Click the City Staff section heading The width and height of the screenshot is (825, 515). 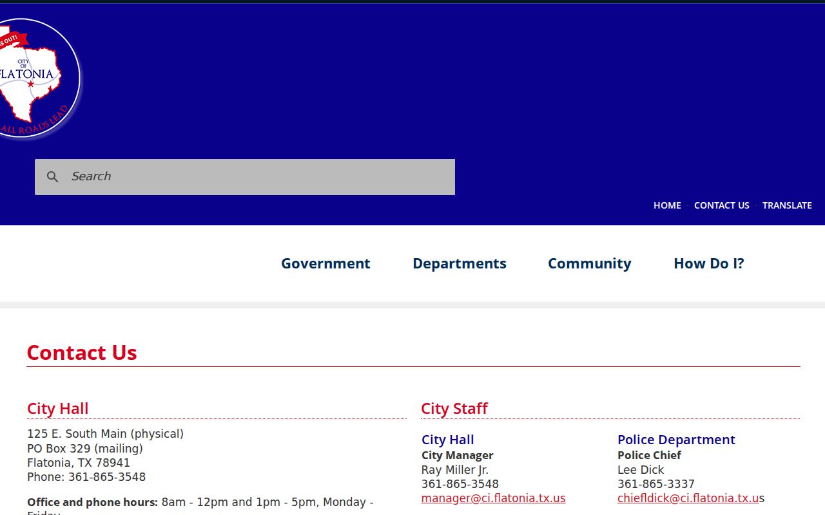[454, 409]
